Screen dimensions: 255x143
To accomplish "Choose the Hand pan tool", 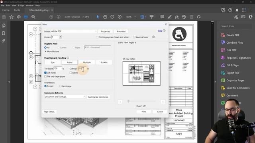I will point(105,17).
